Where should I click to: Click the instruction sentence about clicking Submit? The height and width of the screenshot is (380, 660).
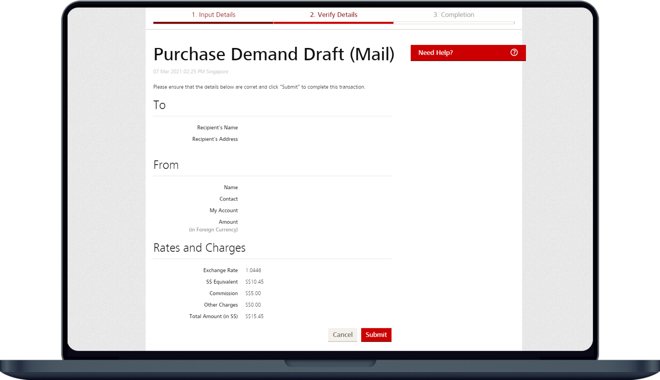[259, 87]
